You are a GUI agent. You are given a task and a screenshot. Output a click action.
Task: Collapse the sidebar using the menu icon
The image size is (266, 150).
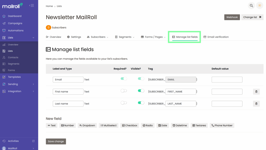click(x=31, y=5)
